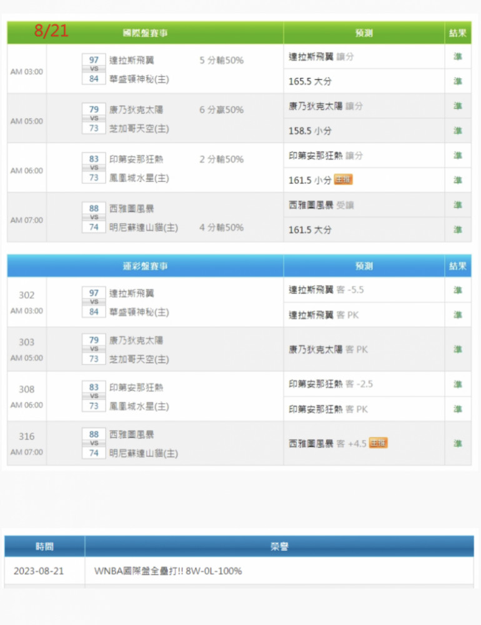Click game number 316

pyautogui.click(x=27, y=436)
